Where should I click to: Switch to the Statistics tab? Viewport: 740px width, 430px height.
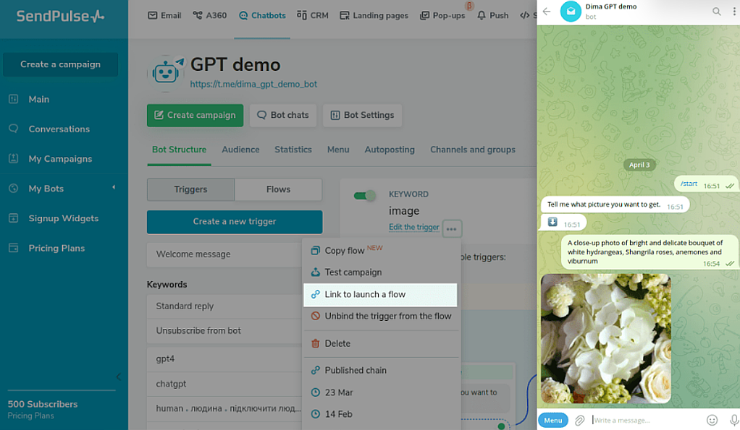click(x=293, y=150)
